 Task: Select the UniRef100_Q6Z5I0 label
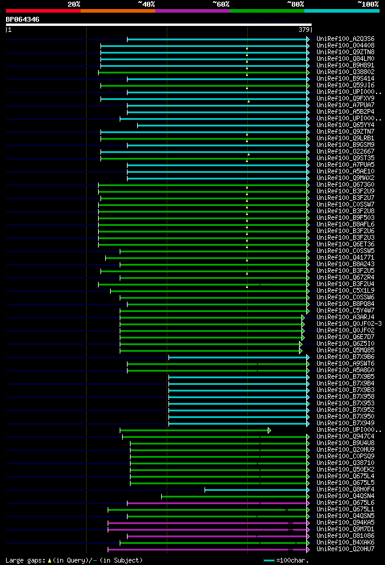345,344
